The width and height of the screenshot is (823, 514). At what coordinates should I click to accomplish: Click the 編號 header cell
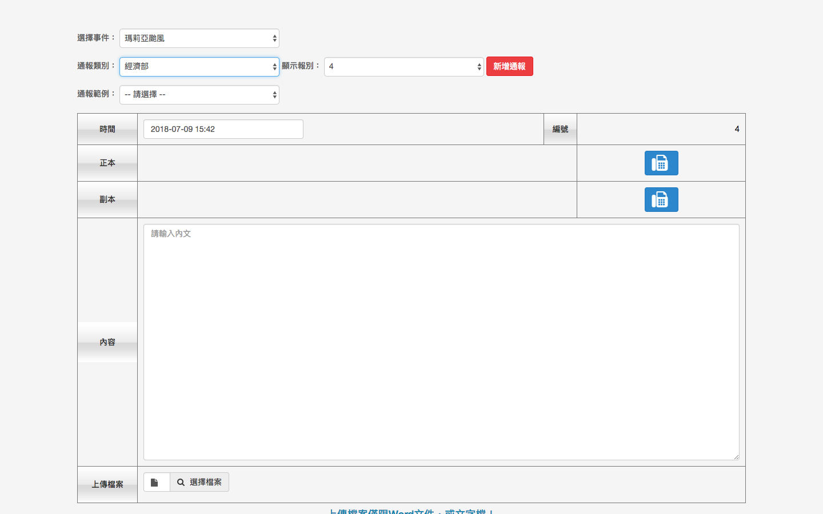(x=560, y=129)
